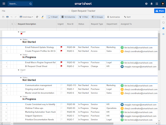Click Tim's avatar in RQID-94 row

click(x=122, y=47)
